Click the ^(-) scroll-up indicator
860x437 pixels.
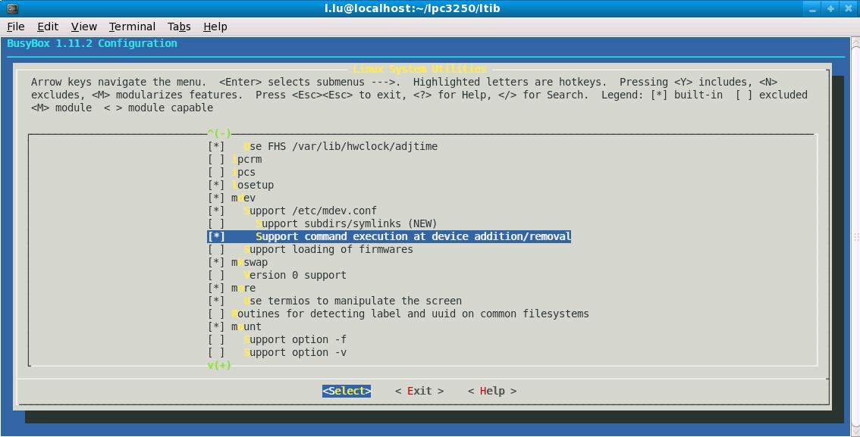[219, 133]
